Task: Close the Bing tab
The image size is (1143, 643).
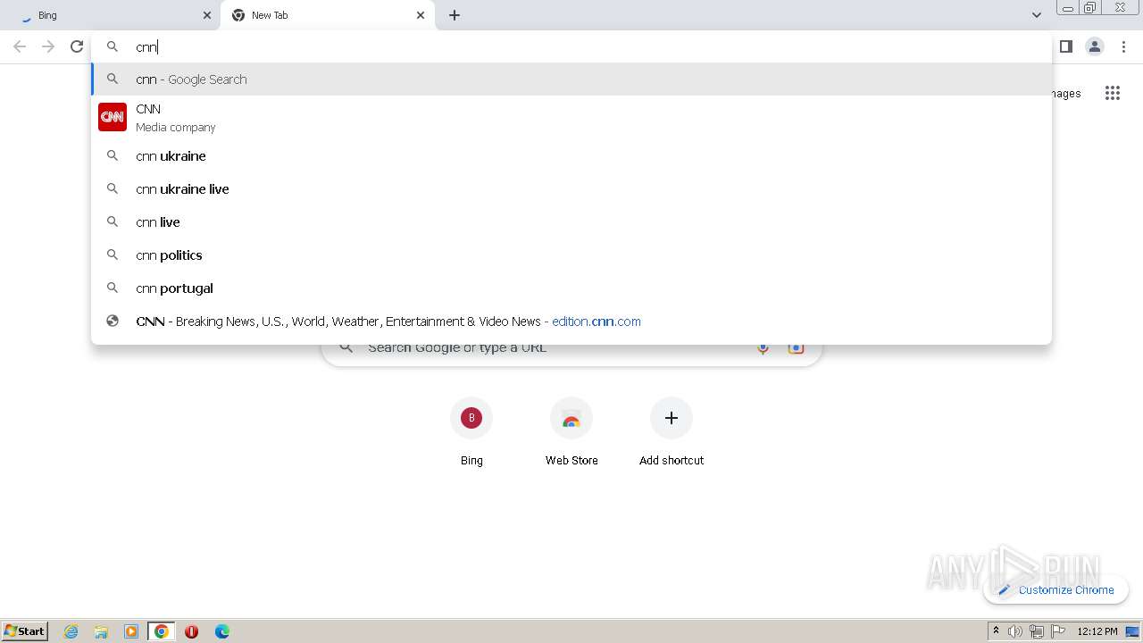Action: pyautogui.click(x=207, y=15)
